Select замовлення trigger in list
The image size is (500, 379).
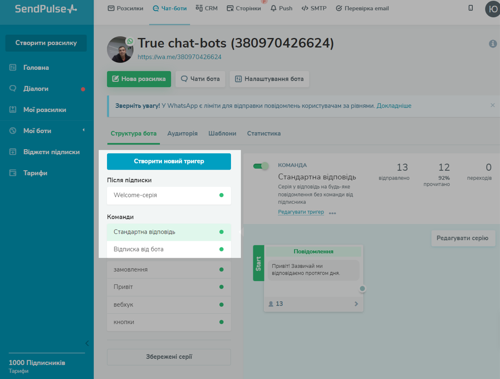click(169, 270)
